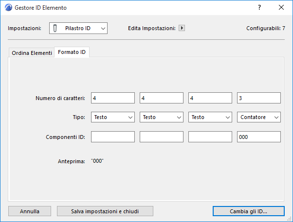Click the help question mark icon
This screenshot has height=222, width=293.
pos(259,8)
